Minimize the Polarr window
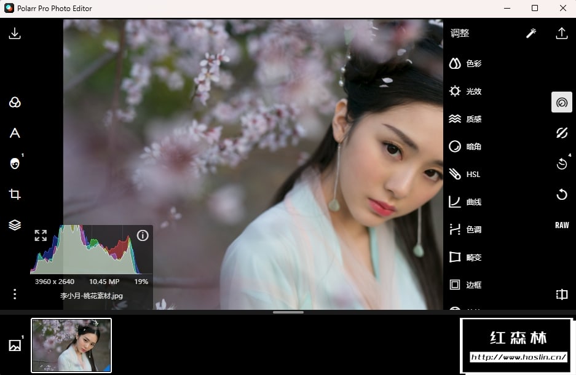This screenshot has height=375, width=576. [507, 8]
